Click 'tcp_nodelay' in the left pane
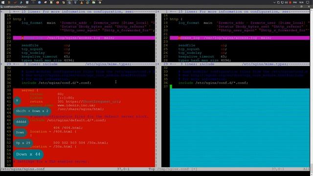Screen dimensions: 313x176 (x=33, y=53)
